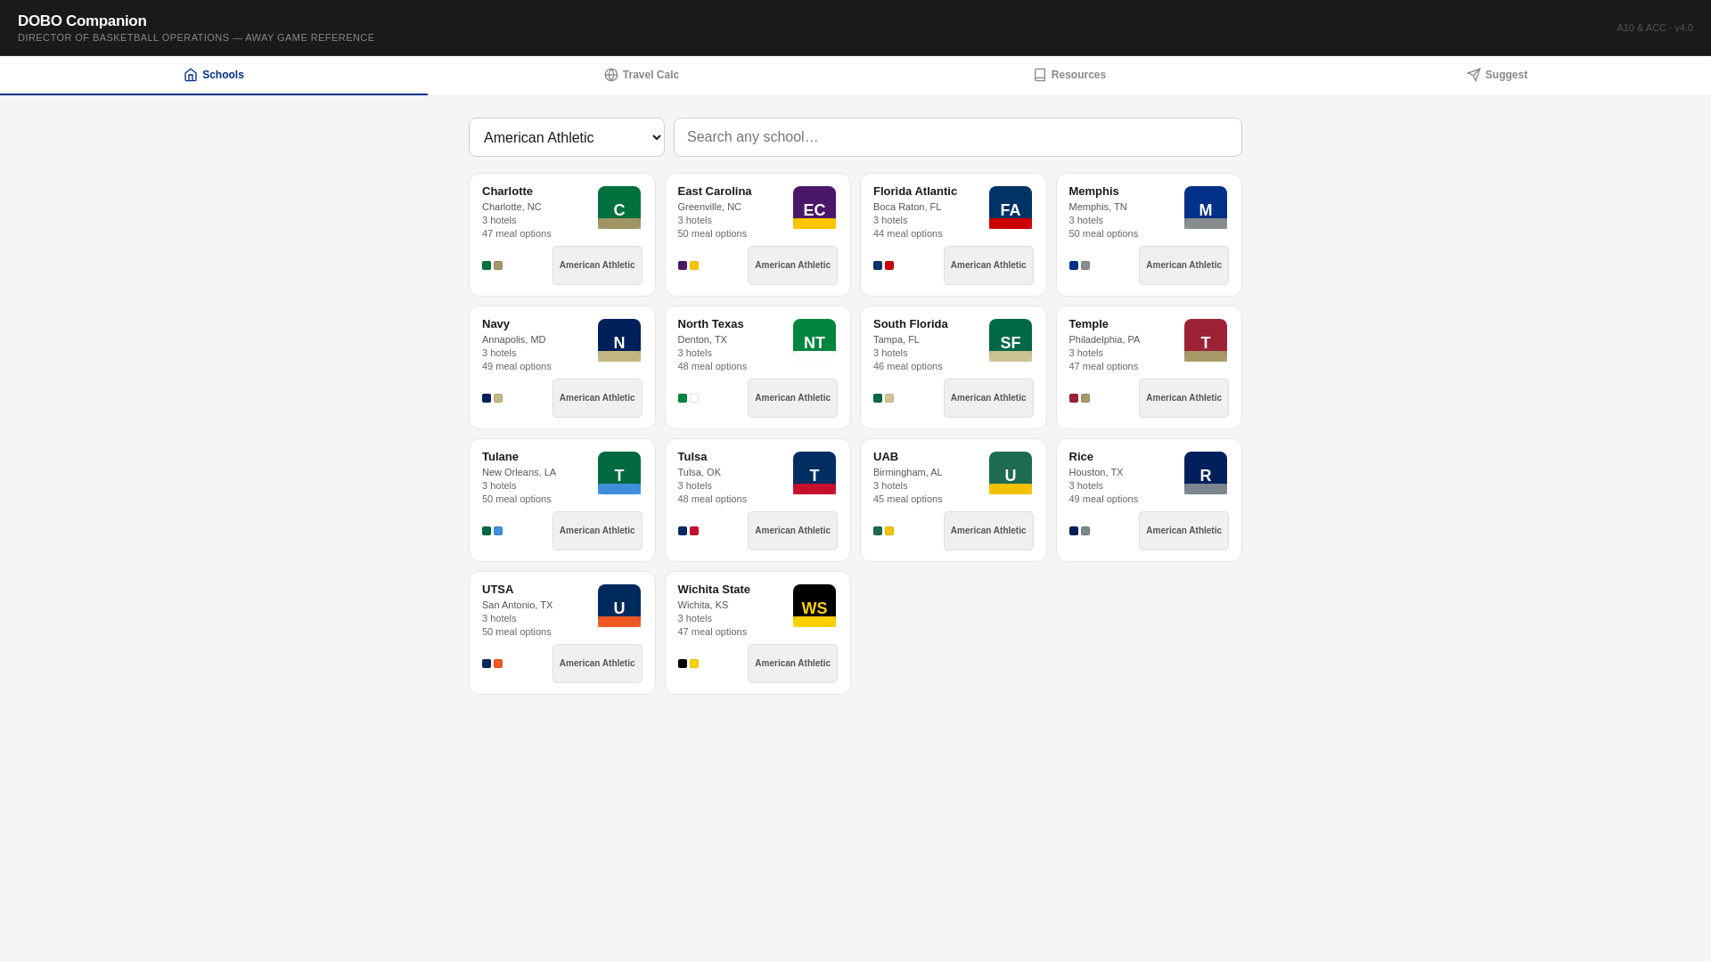Click American Athletic button on Rice card
The image size is (1711, 962).
(1183, 531)
